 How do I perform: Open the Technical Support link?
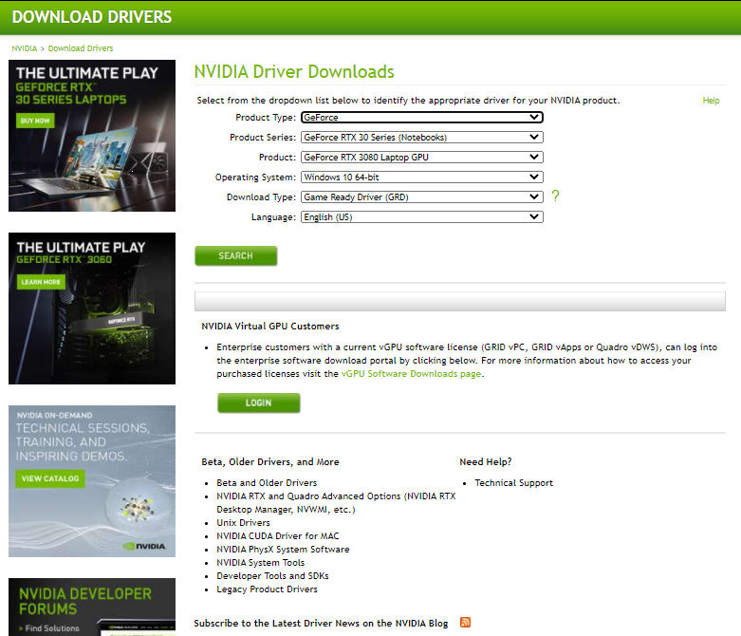(513, 483)
